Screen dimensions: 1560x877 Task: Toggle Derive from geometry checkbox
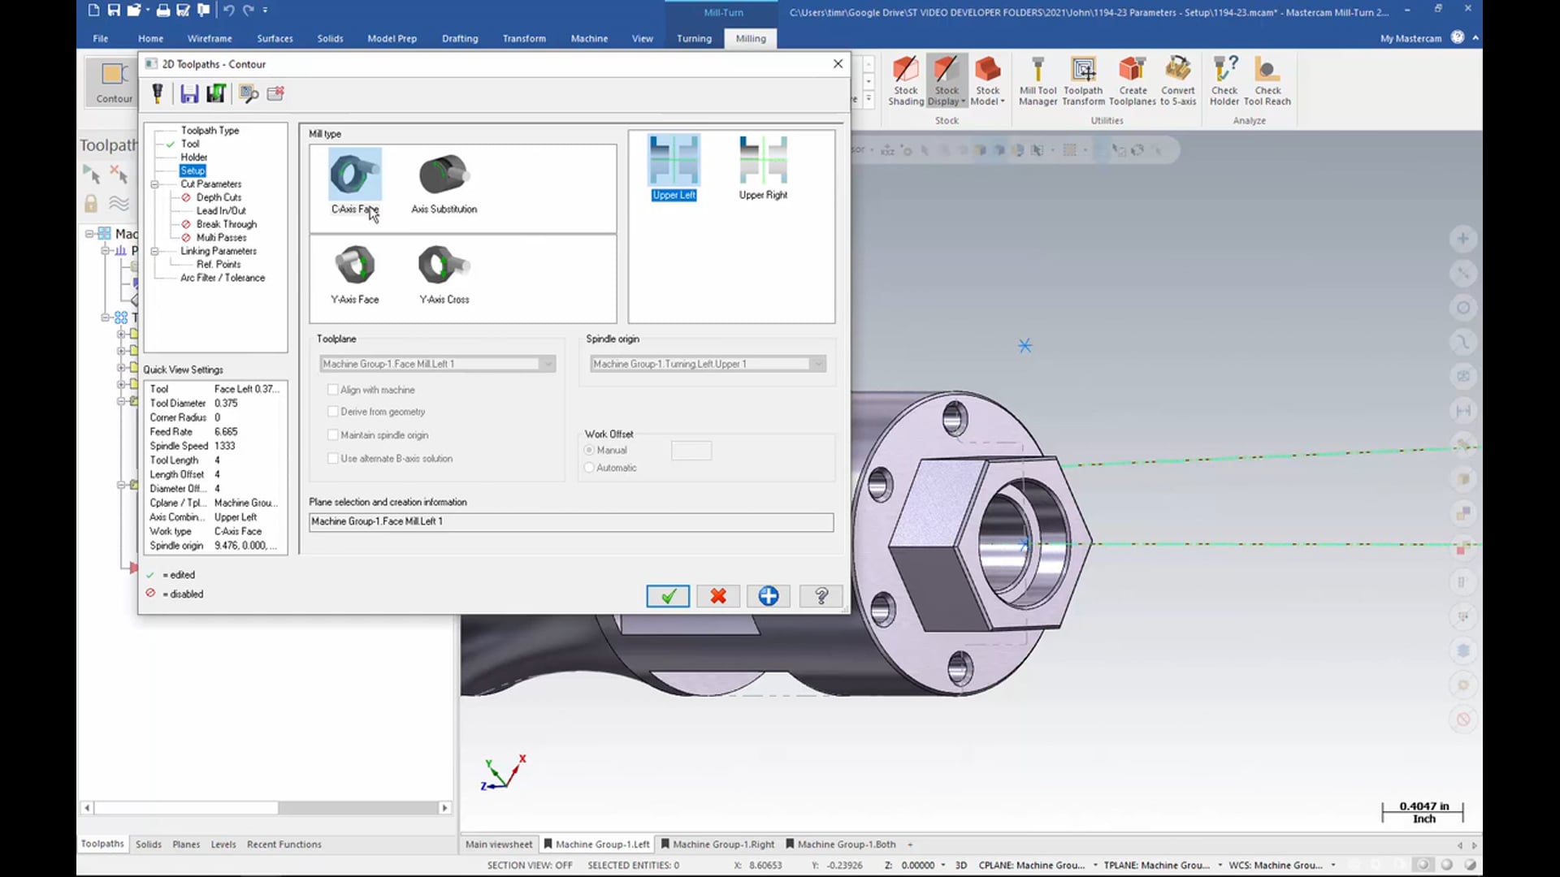[x=332, y=412]
